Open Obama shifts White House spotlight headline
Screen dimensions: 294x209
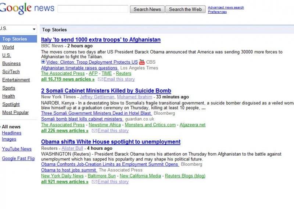click(111, 142)
